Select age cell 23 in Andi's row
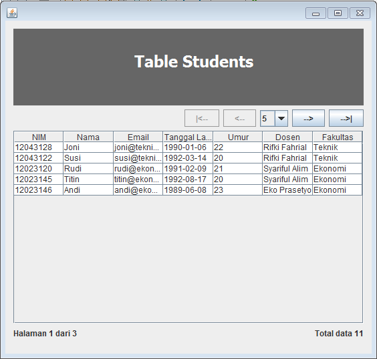 pyautogui.click(x=238, y=190)
